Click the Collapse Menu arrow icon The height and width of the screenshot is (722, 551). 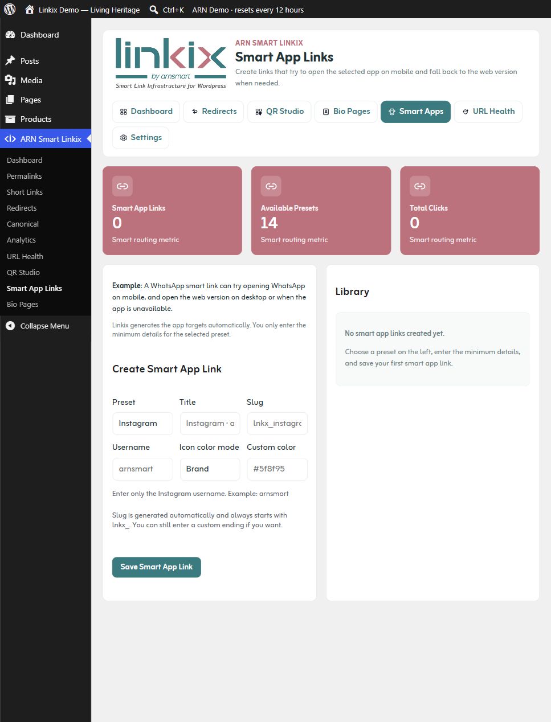pos(10,326)
